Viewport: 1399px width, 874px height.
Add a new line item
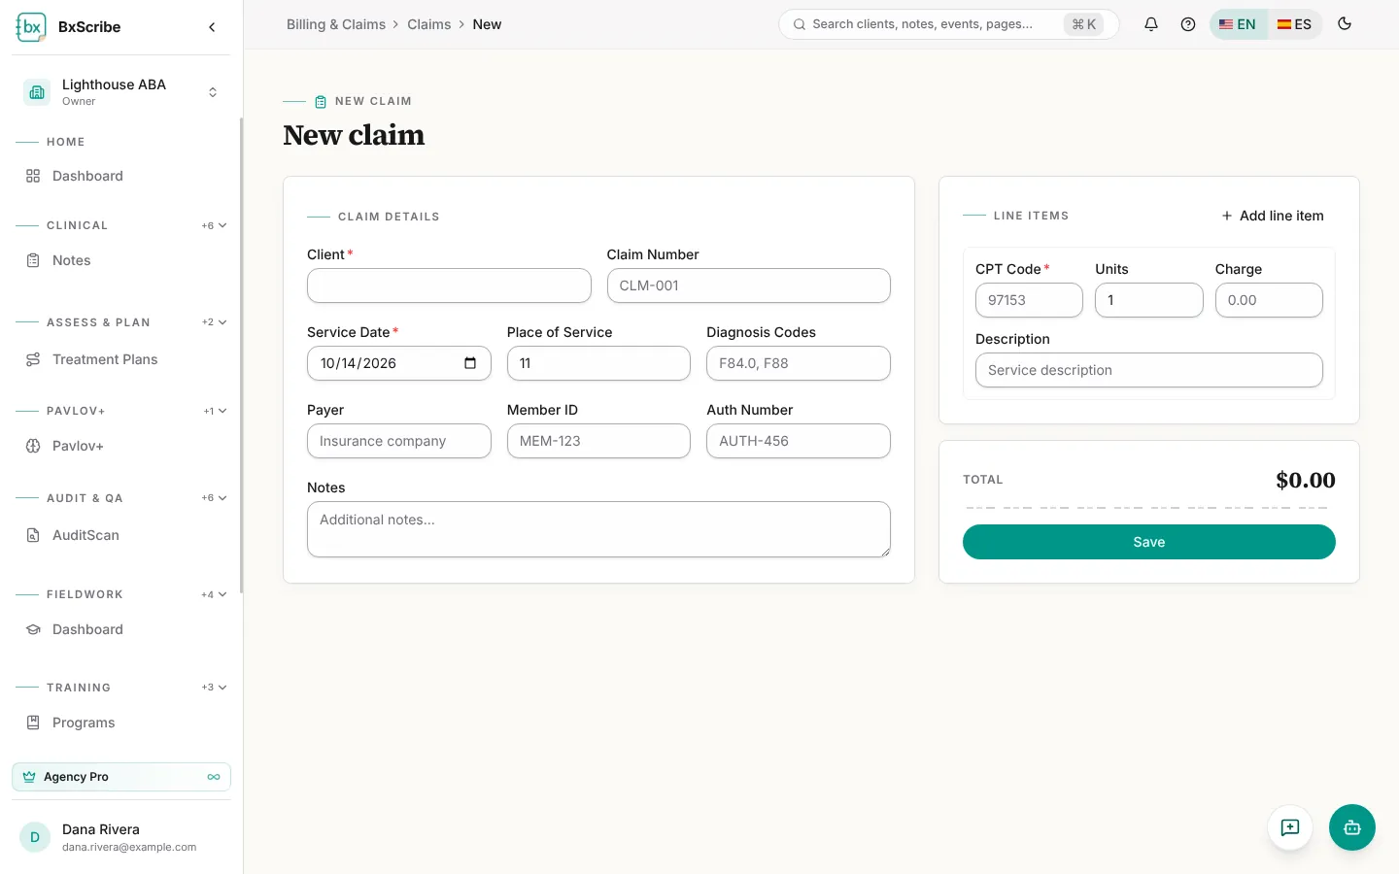tap(1273, 216)
